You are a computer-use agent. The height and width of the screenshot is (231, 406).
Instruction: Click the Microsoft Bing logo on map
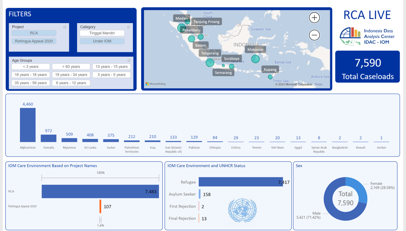[155, 84]
